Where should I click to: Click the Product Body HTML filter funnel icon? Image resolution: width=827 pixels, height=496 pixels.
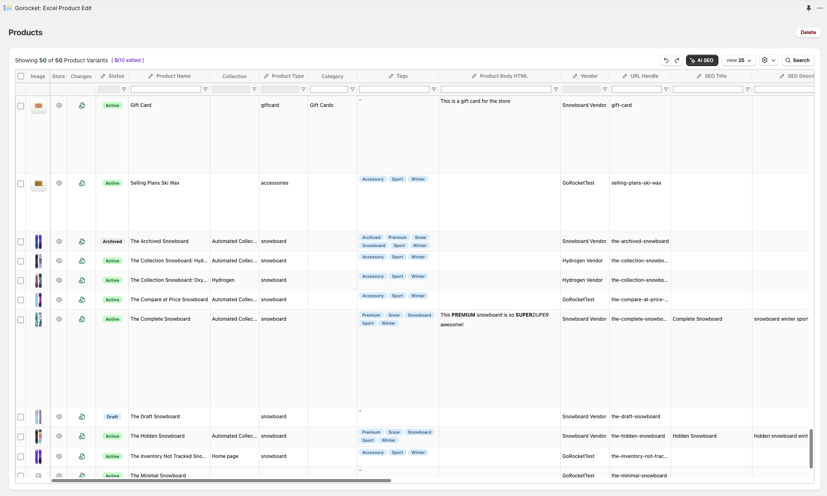coord(556,89)
